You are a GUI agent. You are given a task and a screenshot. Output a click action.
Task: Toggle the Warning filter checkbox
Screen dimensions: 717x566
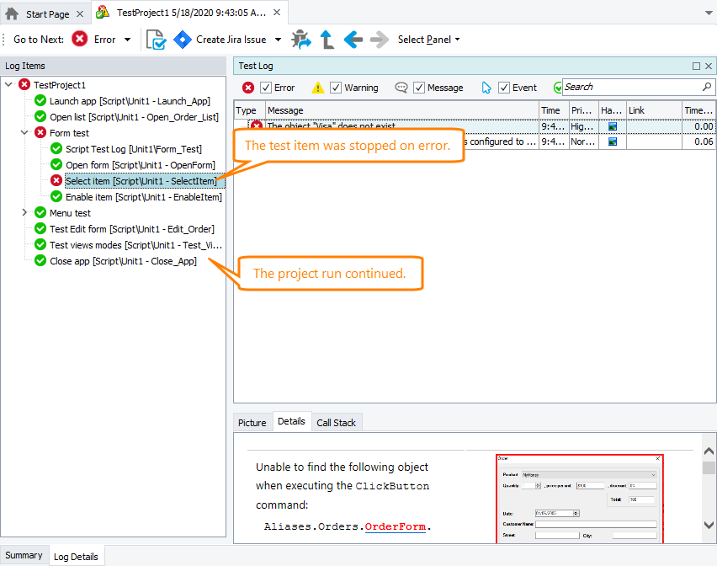[x=336, y=88]
